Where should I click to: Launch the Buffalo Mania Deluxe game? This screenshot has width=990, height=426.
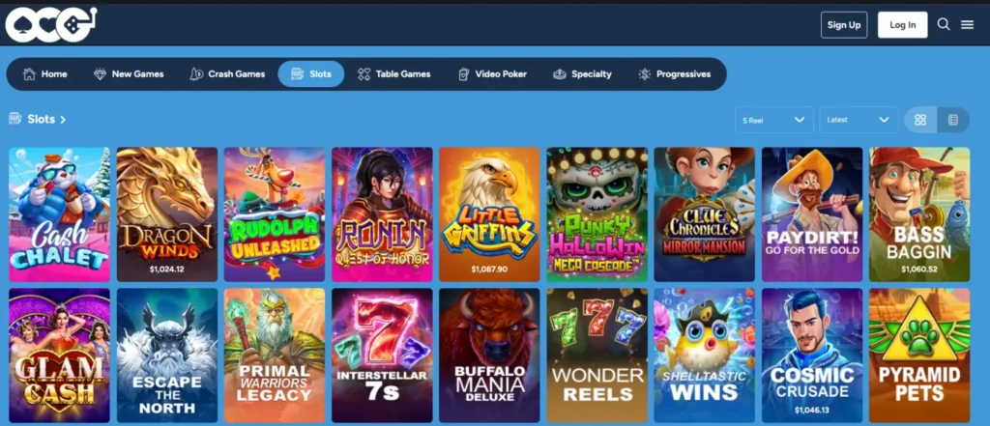tap(489, 355)
